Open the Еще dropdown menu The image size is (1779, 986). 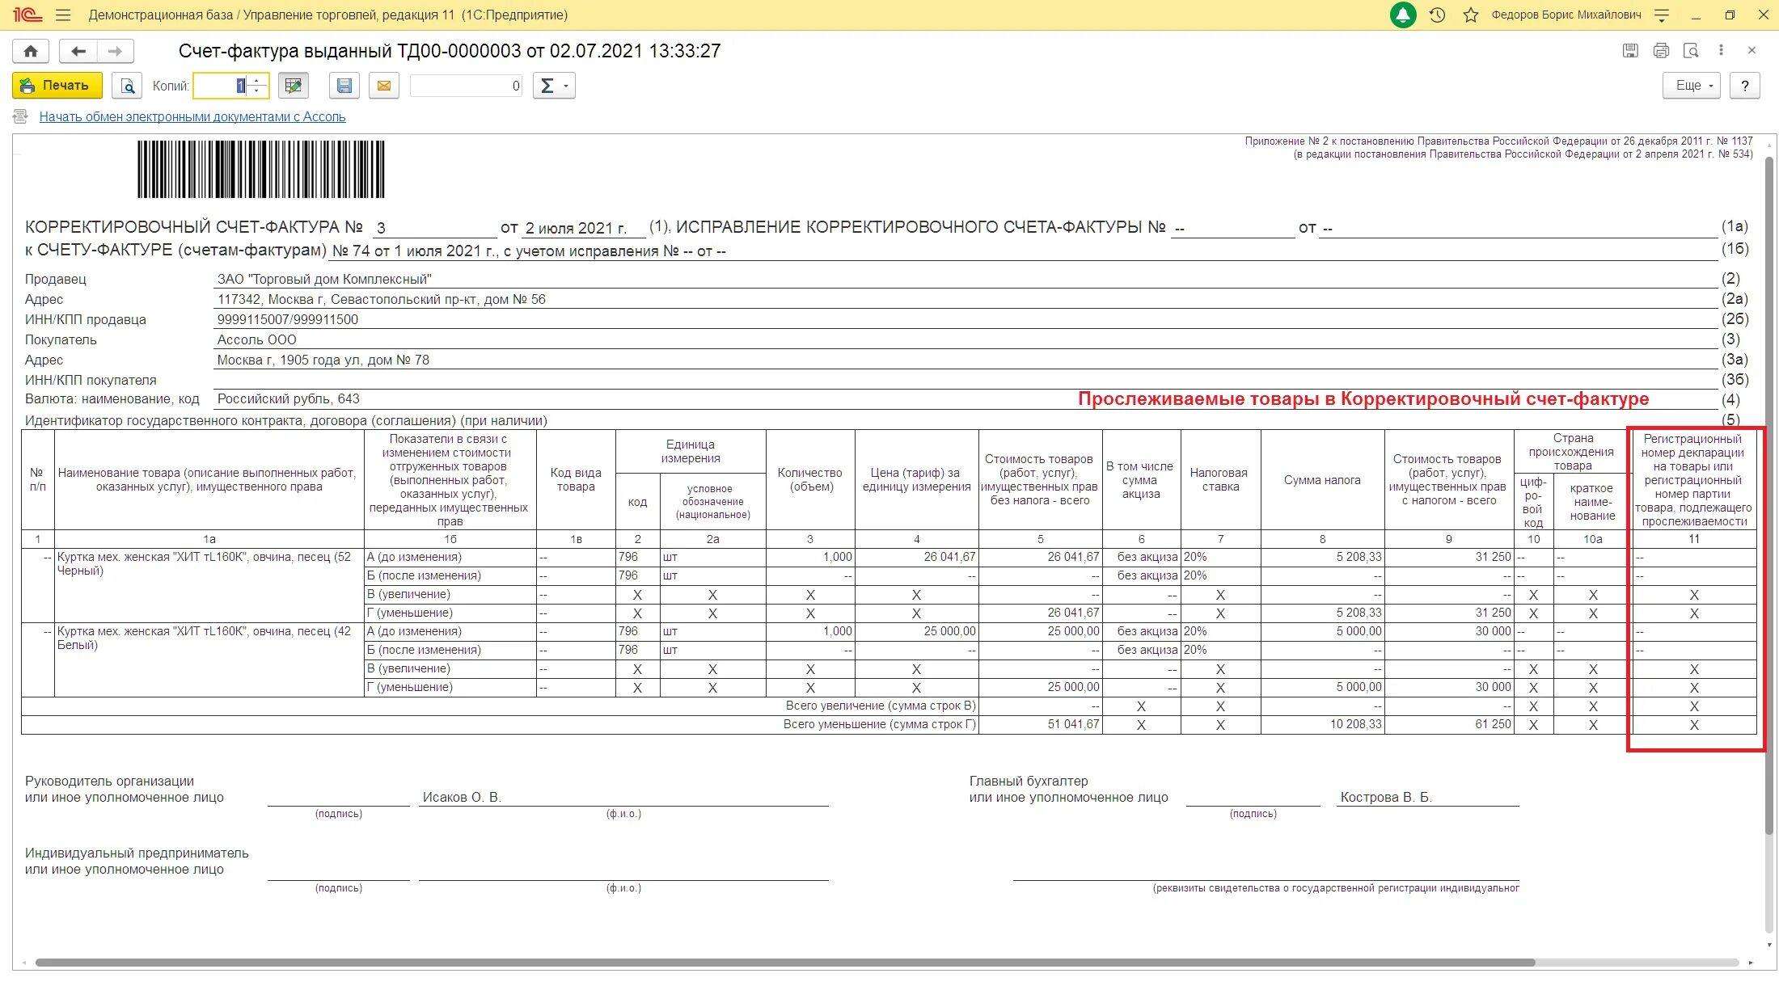pyautogui.click(x=1691, y=86)
